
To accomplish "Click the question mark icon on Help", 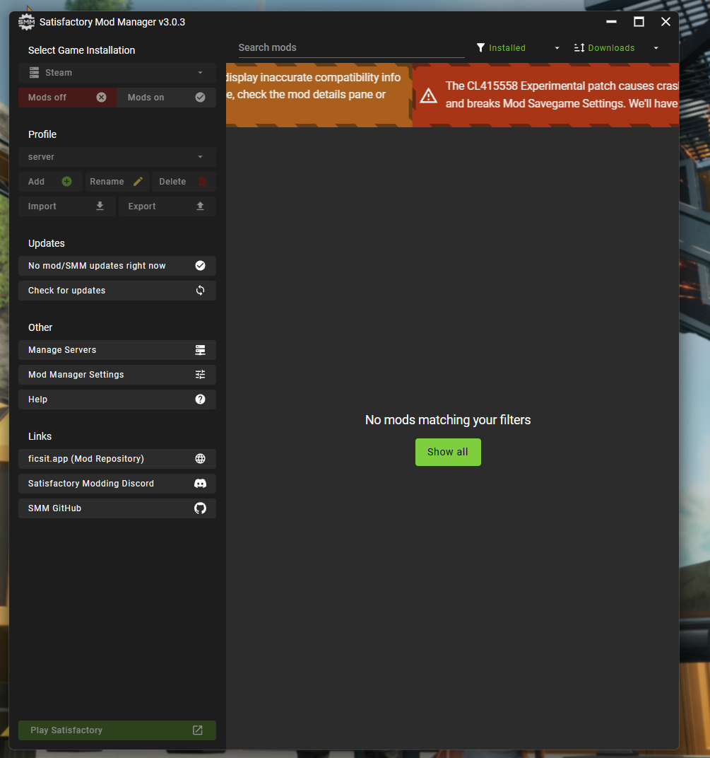I will (200, 399).
